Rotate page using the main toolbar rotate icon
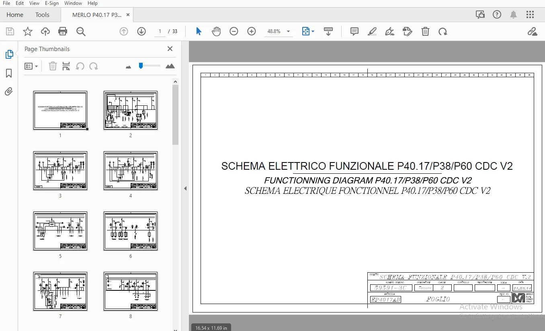 [443, 31]
